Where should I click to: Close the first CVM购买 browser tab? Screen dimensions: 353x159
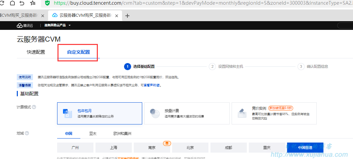pos(43,16)
